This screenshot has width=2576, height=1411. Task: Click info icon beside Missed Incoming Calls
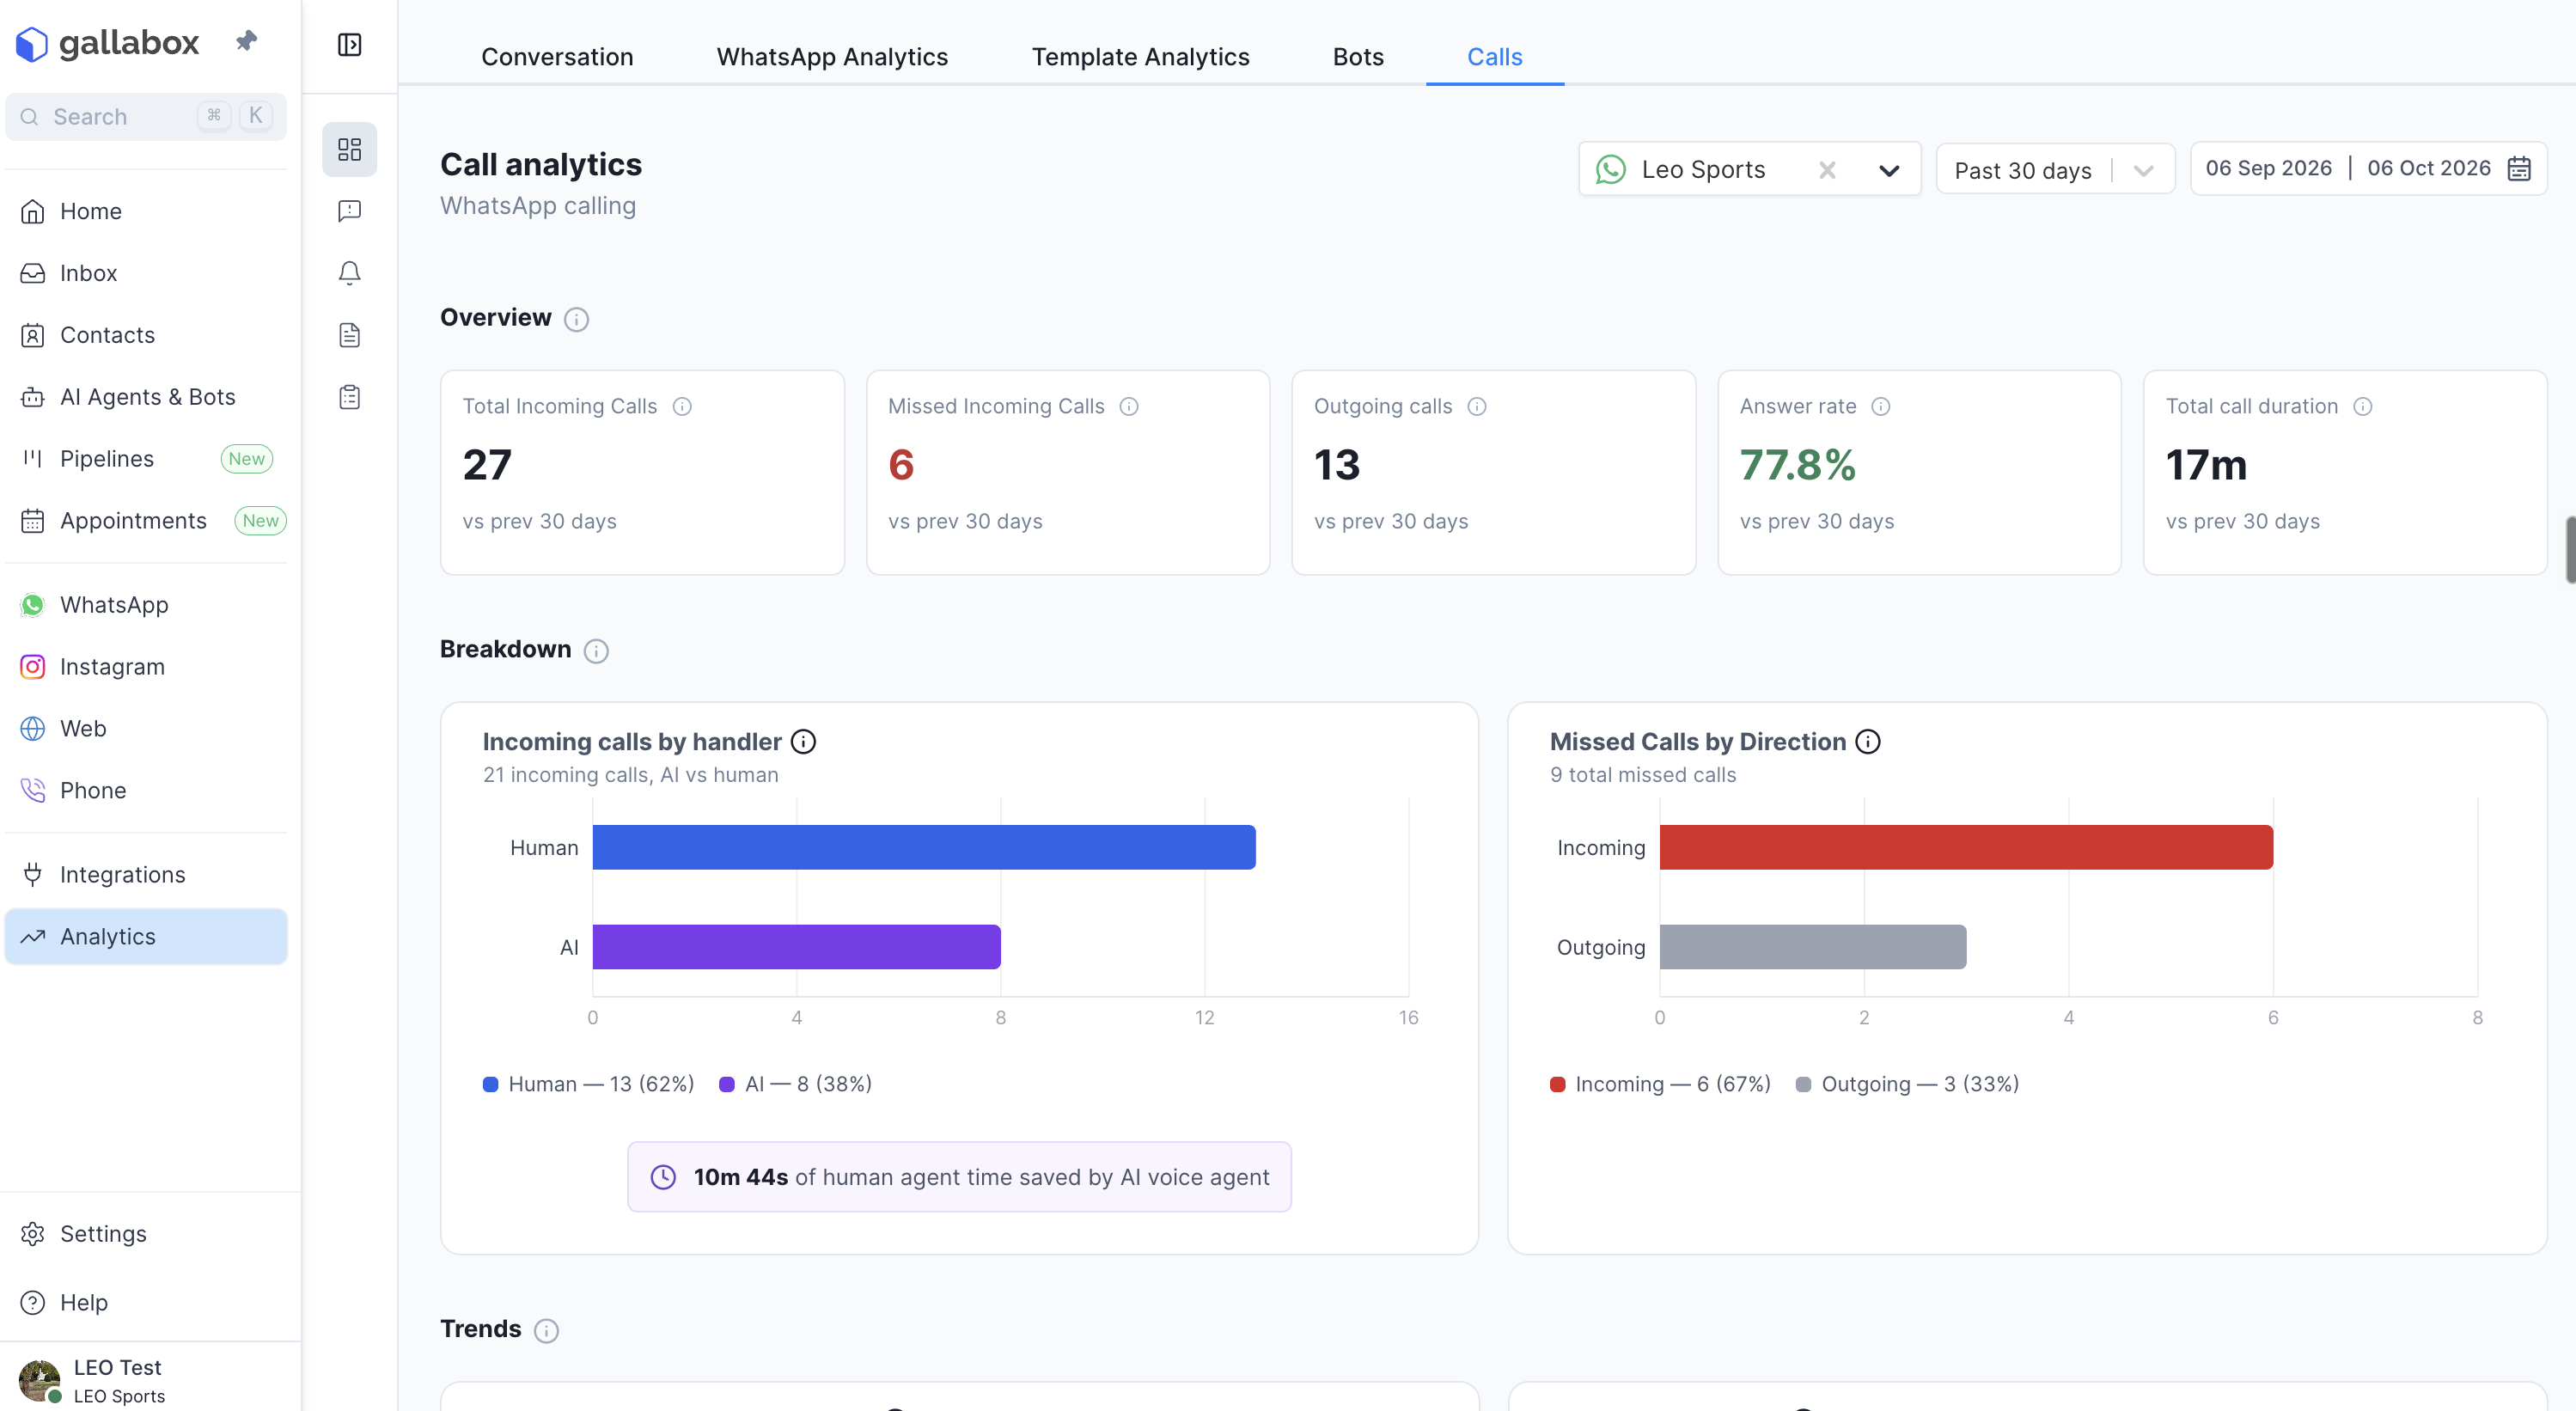point(1129,406)
